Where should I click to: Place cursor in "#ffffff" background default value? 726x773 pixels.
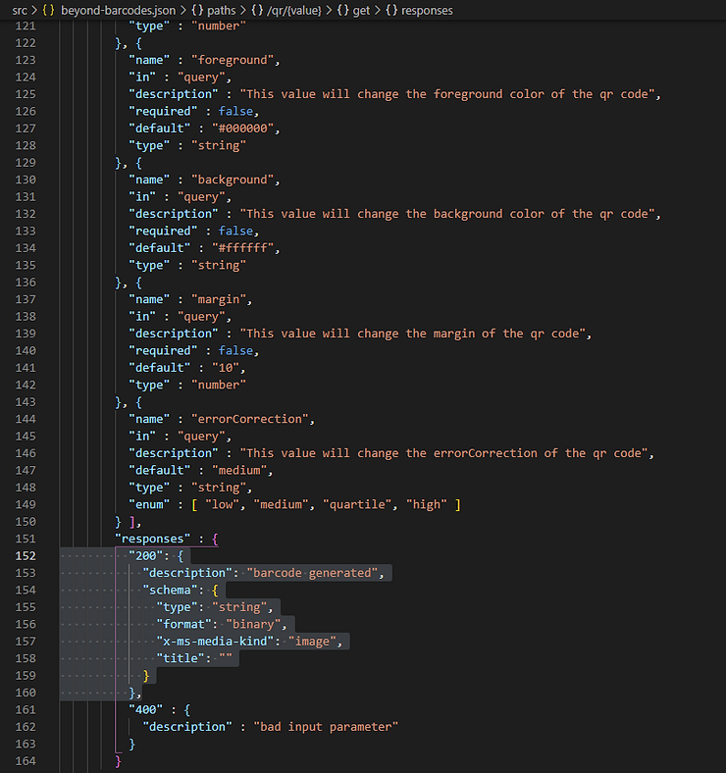(246, 248)
